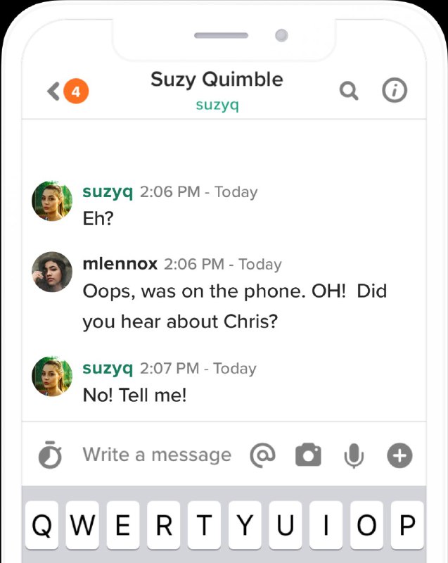Viewport: 448px width, 563px height.
Task: Tap suzyq's avatar beside No! Tell me!
Action: tap(52, 377)
